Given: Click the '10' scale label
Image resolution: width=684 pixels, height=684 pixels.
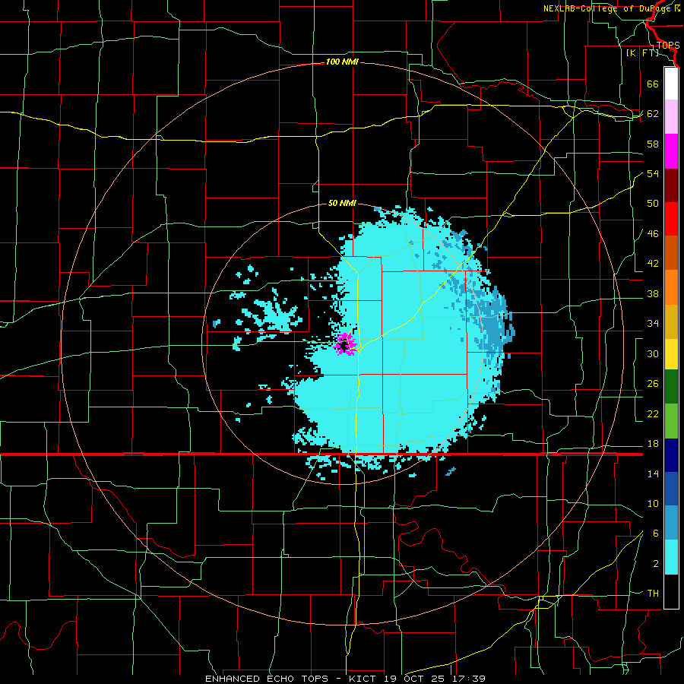Looking at the screenshot, I should coord(653,503).
